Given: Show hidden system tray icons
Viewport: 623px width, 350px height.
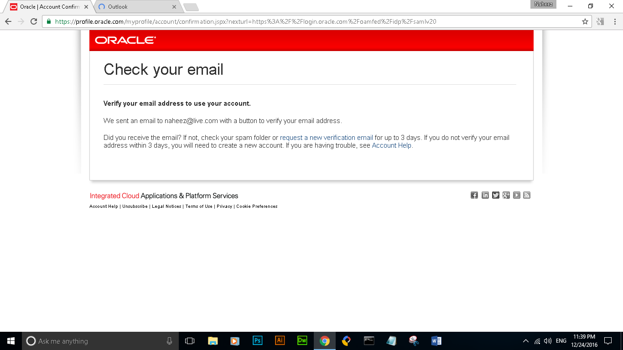Looking at the screenshot, I should click(525, 341).
